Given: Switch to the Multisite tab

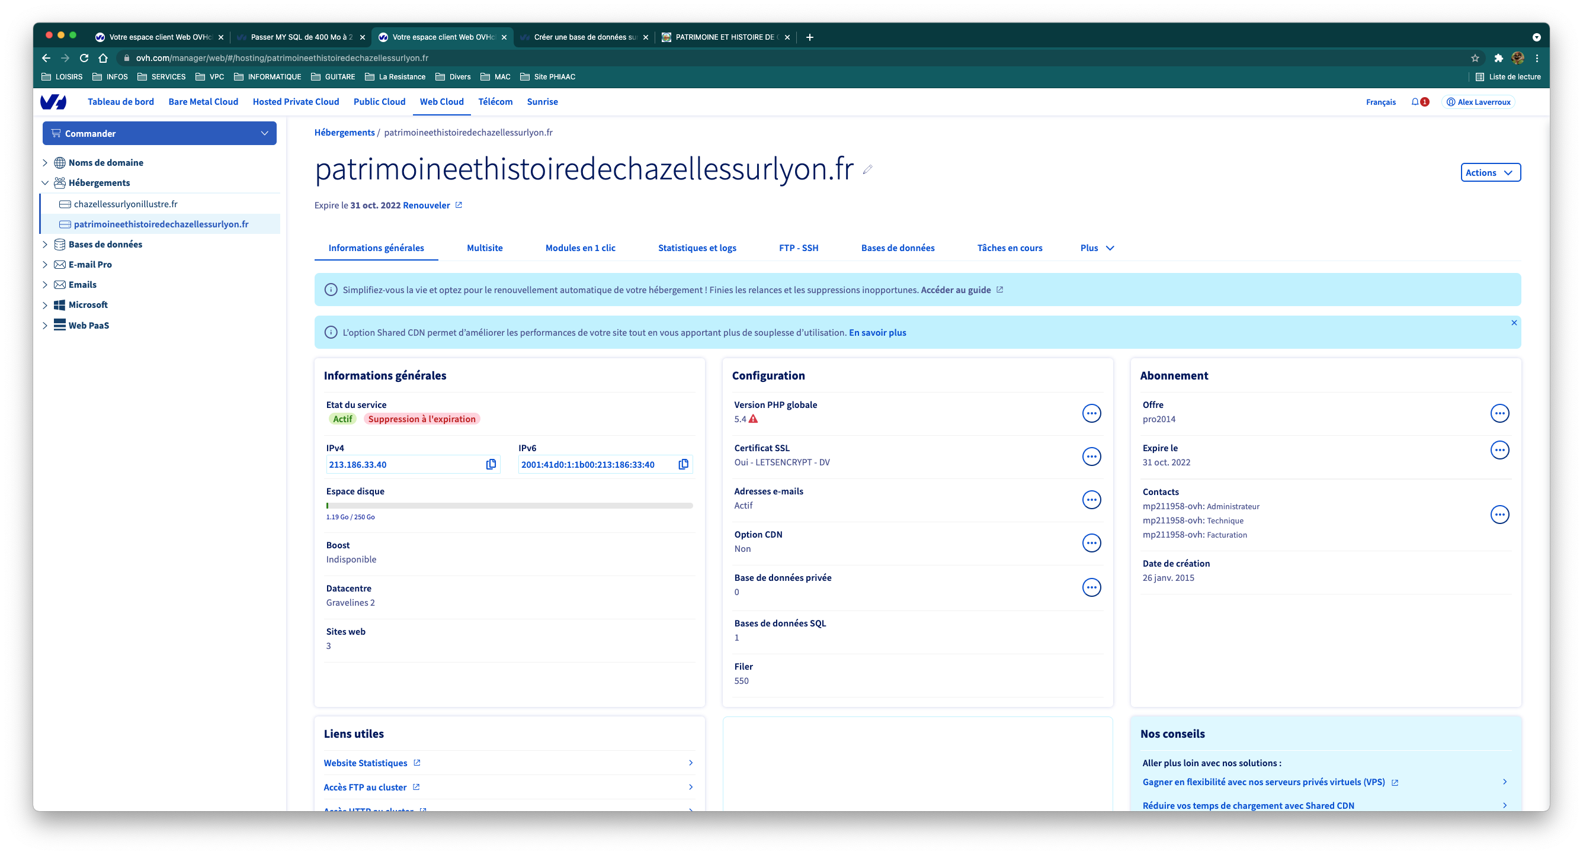Looking at the screenshot, I should (484, 248).
